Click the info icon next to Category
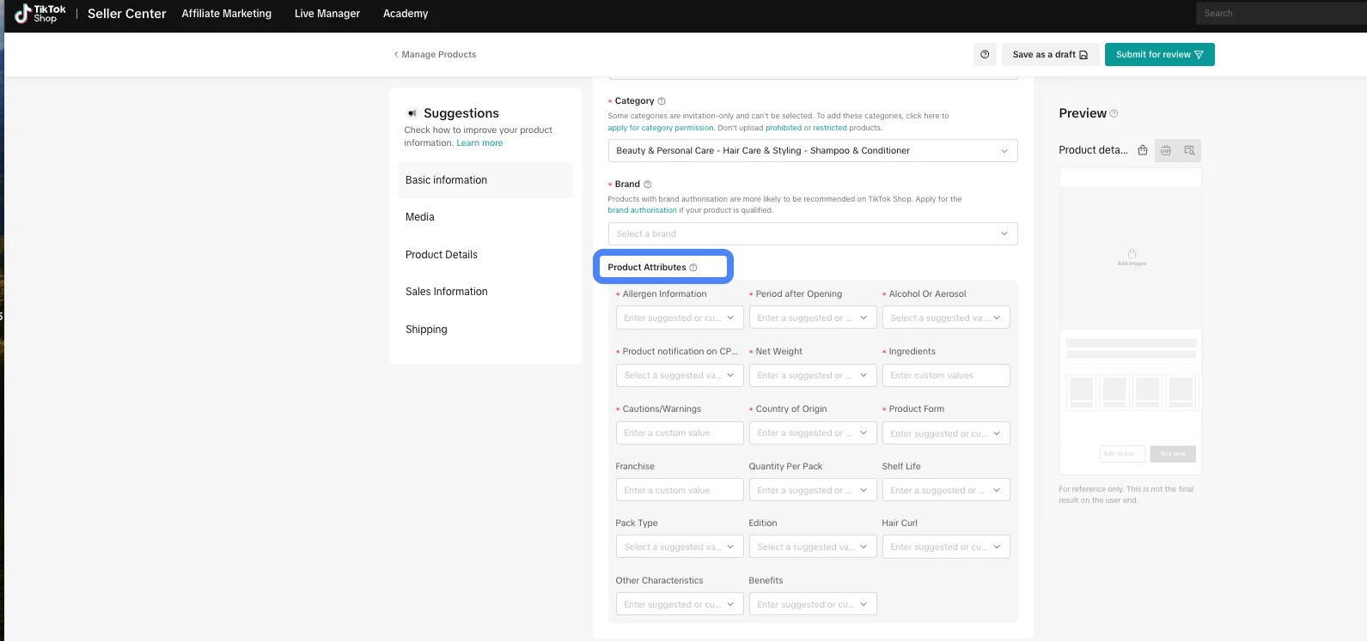 (662, 101)
